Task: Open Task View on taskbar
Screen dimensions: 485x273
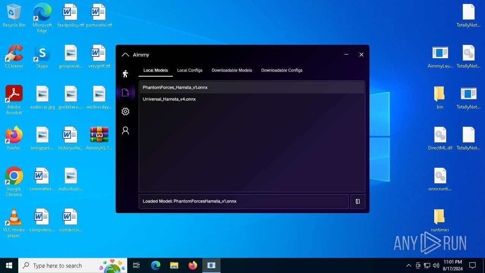Action: click(137, 265)
